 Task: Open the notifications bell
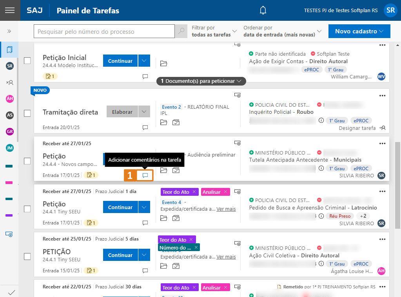[263, 11]
